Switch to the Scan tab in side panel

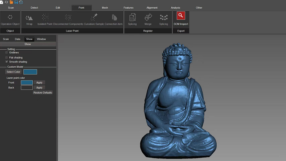point(6,39)
